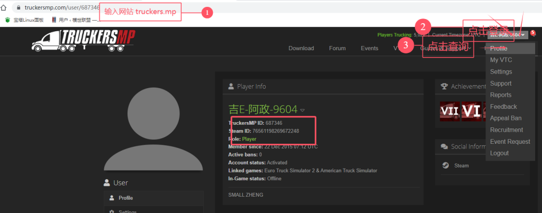Select Recruitment in account menu
Image resolution: width=542 pixels, height=213 pixels.
point(510,130)
